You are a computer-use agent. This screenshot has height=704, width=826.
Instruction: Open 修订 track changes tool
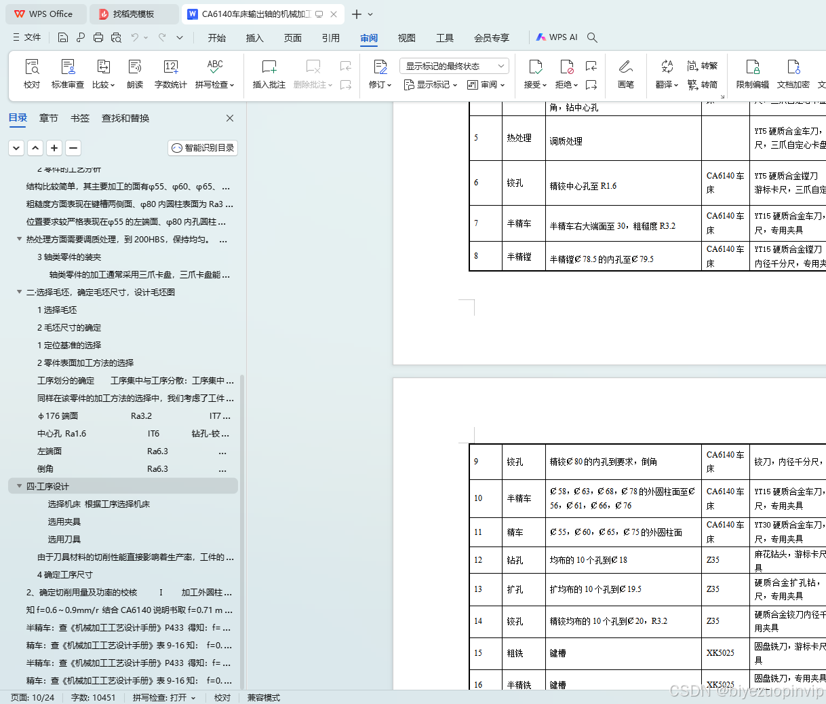(380, 73)
